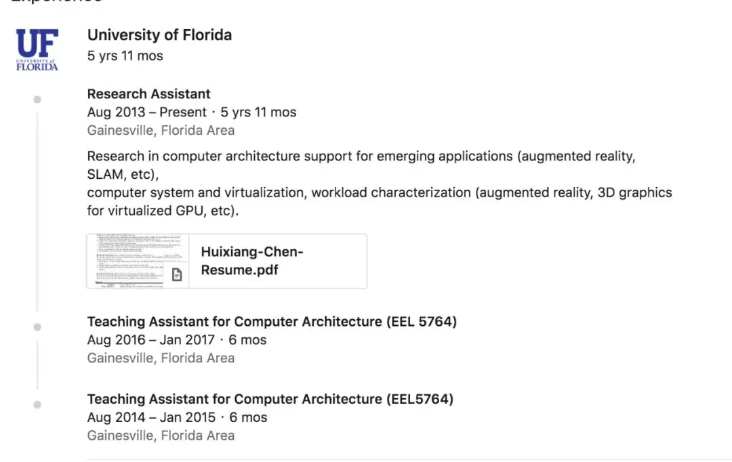Click the Aug 2014 – Jan 2015 date range
This screenshot has height=462, width=732.
[151, 417]
